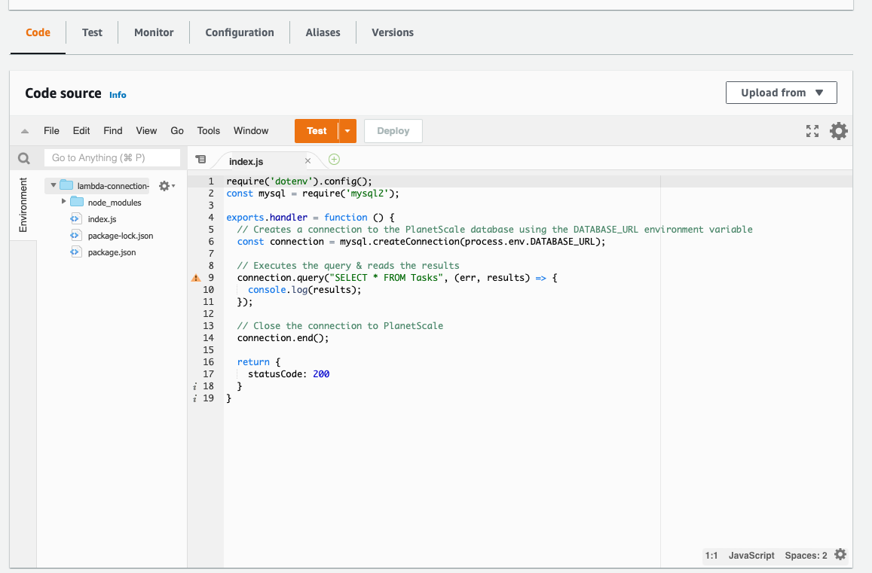This screenshot has height=573, width=872.
Task: Toggle fullscreen mode for the code editor
Action: pyautogui.click(x=812, y=130)
